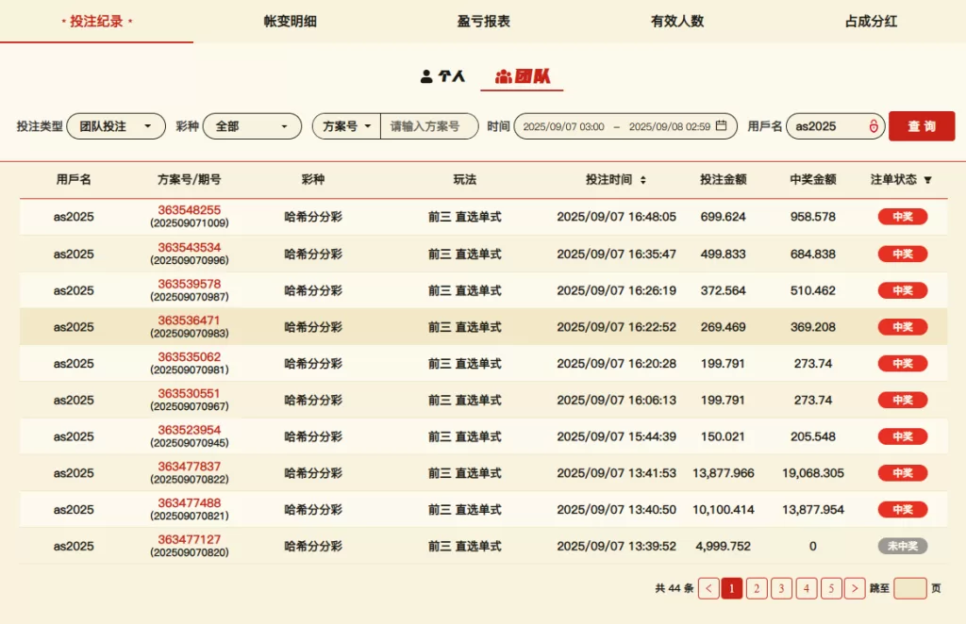Sort by 投注时间 column arrows
Viewport: 966px width, 624px height.
coord(642,180)
